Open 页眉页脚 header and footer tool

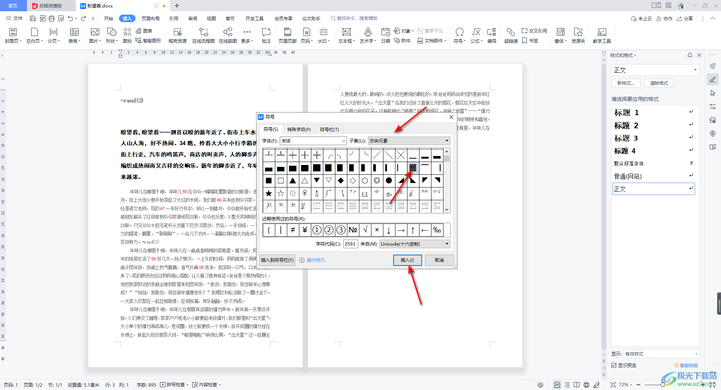[x=288, y=36]
